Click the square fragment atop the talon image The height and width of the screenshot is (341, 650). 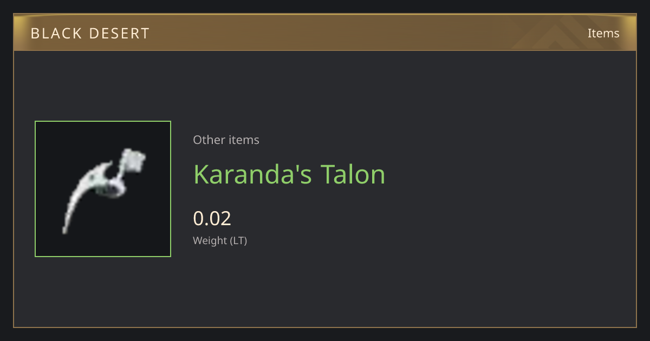(x=134, y=160)
